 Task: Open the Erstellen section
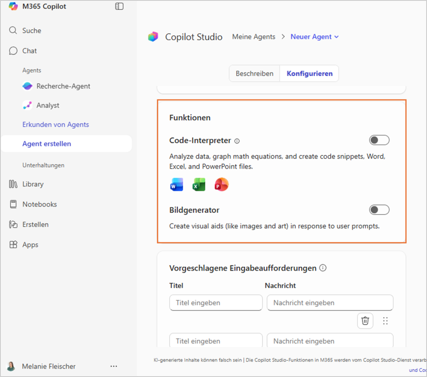[x=36, y=224]
